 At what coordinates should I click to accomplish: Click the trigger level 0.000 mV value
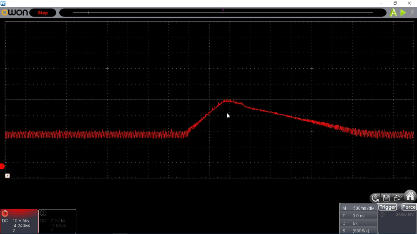coord(404,214)
